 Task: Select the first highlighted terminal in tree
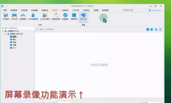(13, 37)
